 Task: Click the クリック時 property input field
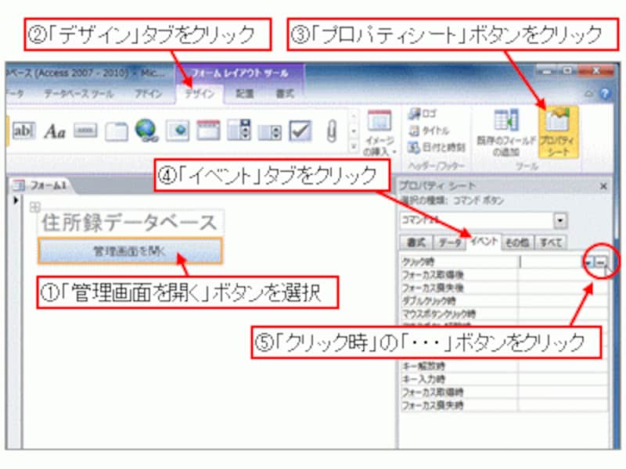pos(551,262)
